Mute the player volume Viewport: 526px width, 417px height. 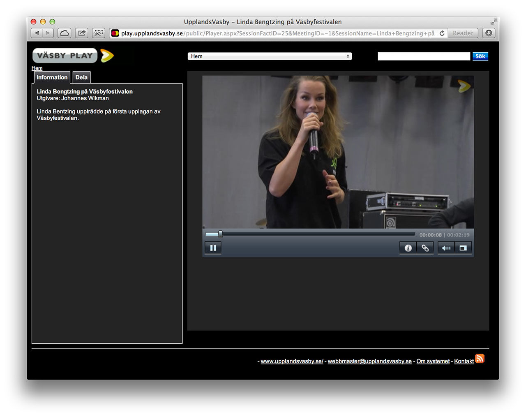(x=446, y=248)
